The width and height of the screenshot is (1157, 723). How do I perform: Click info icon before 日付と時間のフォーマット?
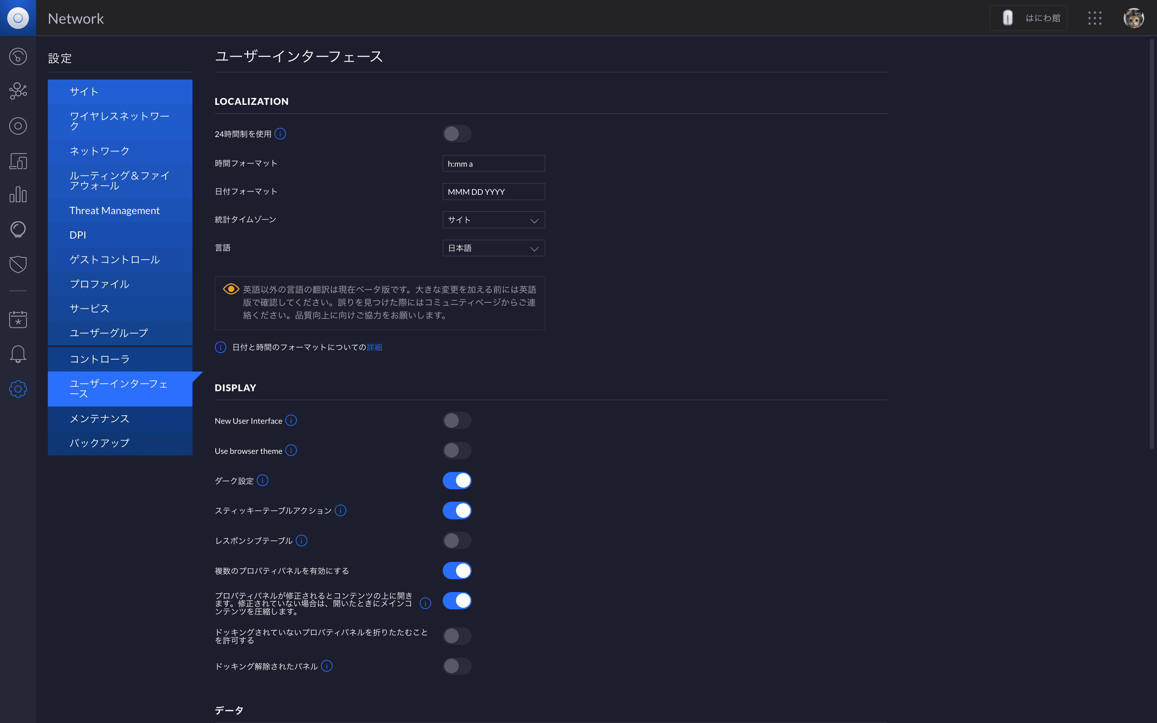[x=221, y=347]
